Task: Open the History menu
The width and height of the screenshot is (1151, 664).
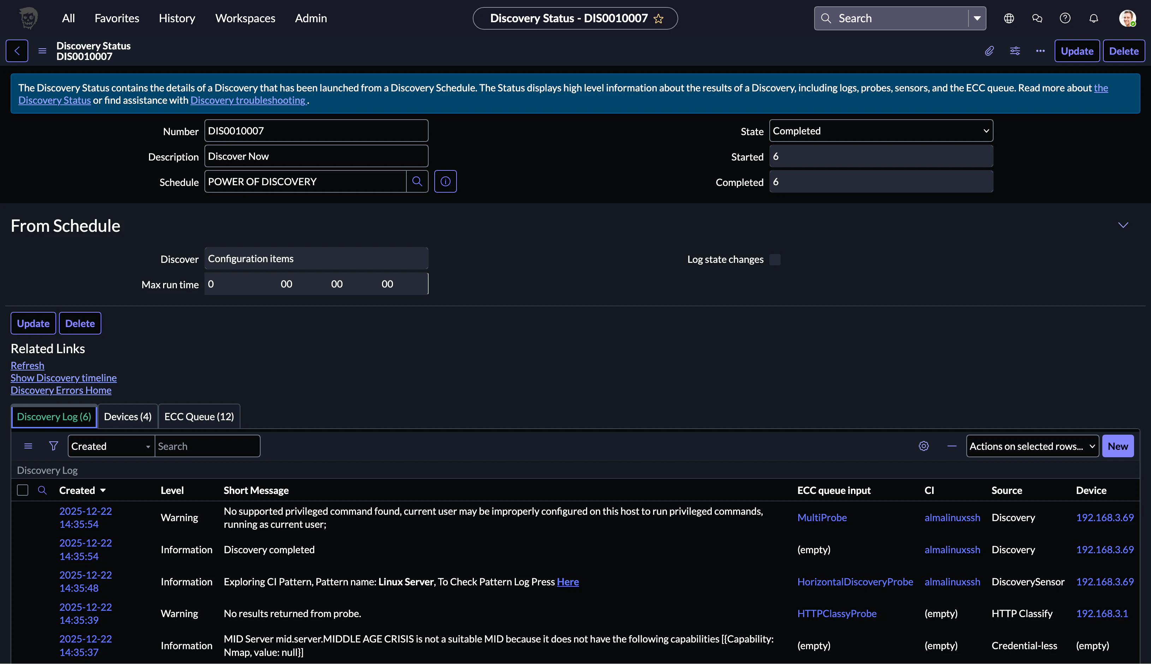Action: [177, 18]
